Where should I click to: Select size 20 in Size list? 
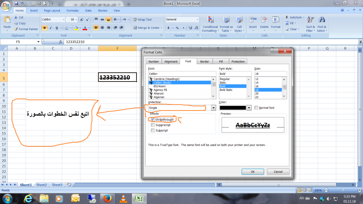click(x=257, y=93)
